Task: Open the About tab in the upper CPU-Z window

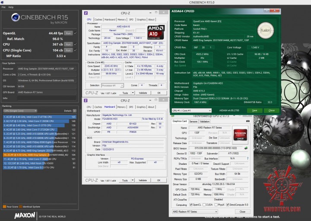Action: (x=151, y=19)
